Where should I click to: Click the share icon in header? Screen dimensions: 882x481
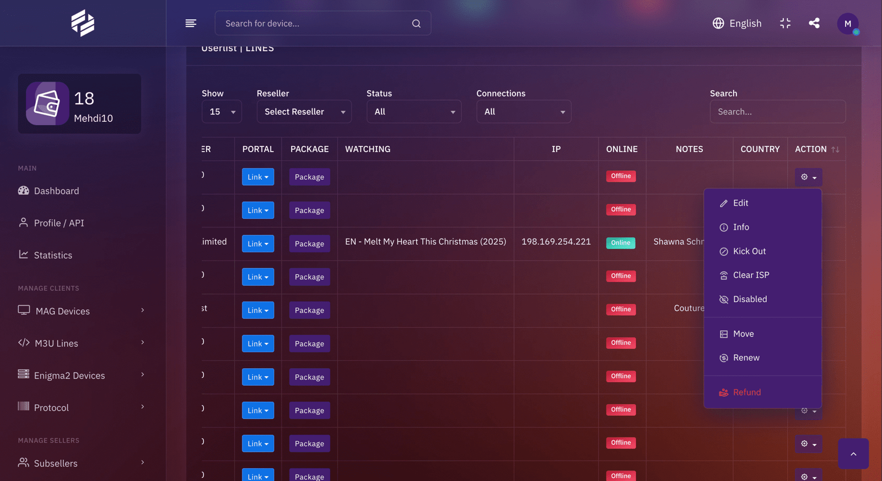coord(814,23)
